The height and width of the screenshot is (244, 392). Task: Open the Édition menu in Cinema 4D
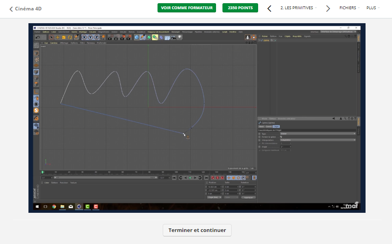pos(46,32)
